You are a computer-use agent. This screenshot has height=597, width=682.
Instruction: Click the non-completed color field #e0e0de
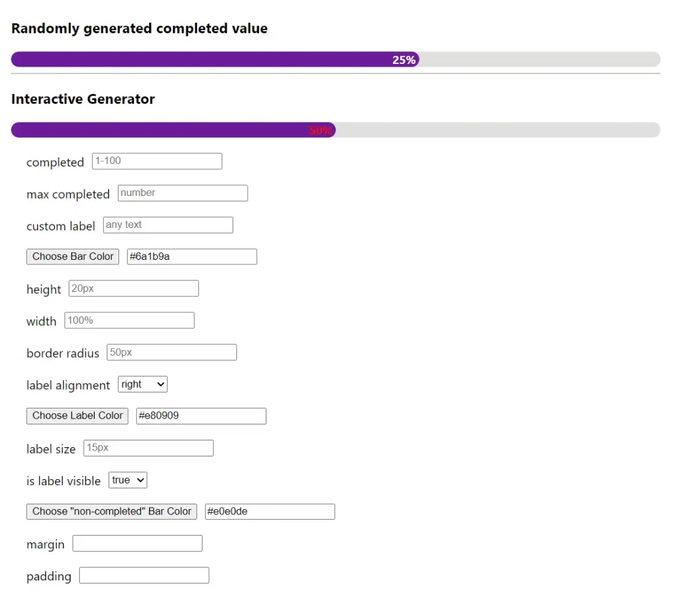point(270,512)
